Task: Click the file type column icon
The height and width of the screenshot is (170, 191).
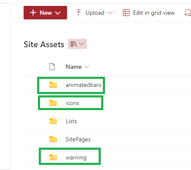Action: (x=52, y=67)
